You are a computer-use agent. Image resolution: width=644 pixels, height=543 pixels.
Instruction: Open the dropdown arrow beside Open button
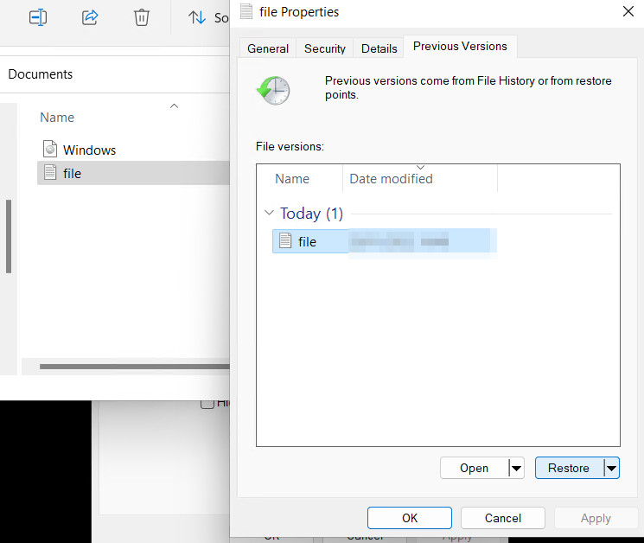click(x=516, y=468)
